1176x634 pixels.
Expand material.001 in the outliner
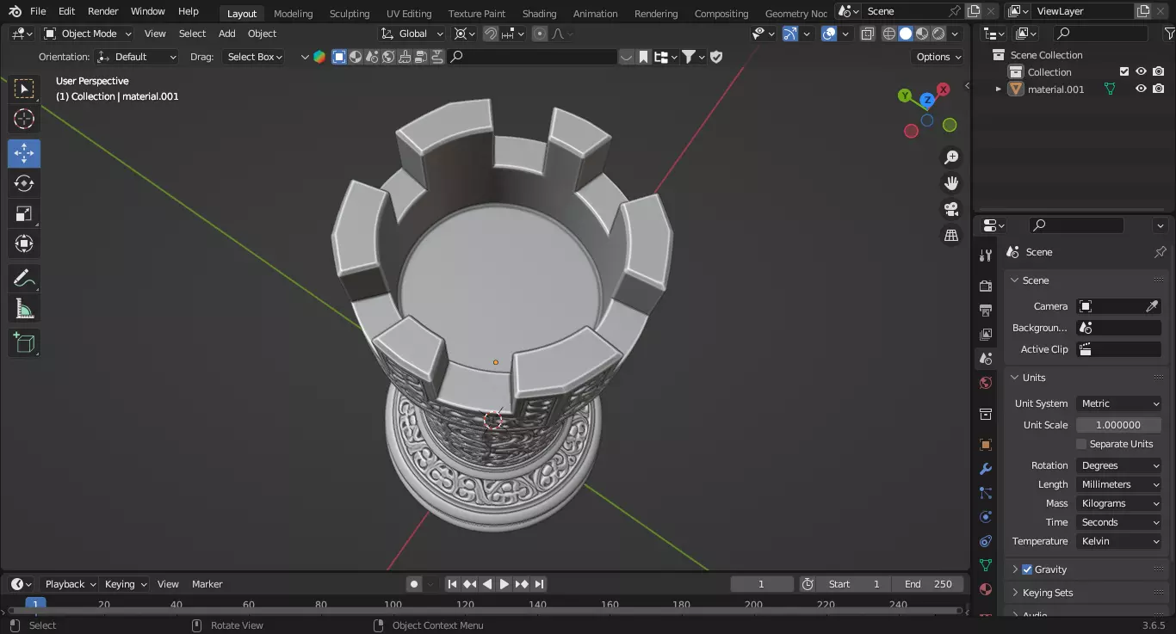[x=999, y=89]
